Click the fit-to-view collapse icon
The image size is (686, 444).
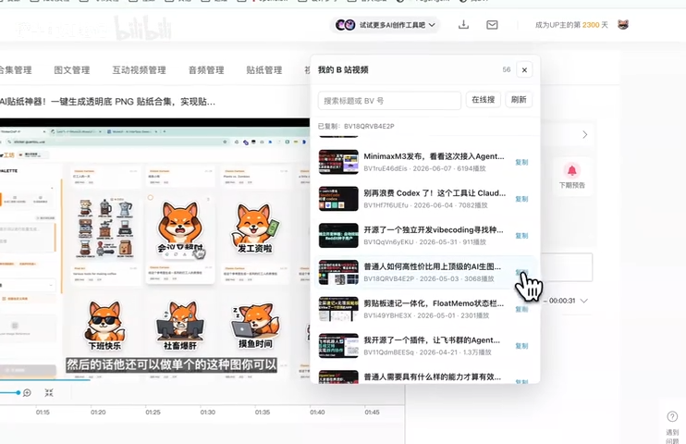49,393
